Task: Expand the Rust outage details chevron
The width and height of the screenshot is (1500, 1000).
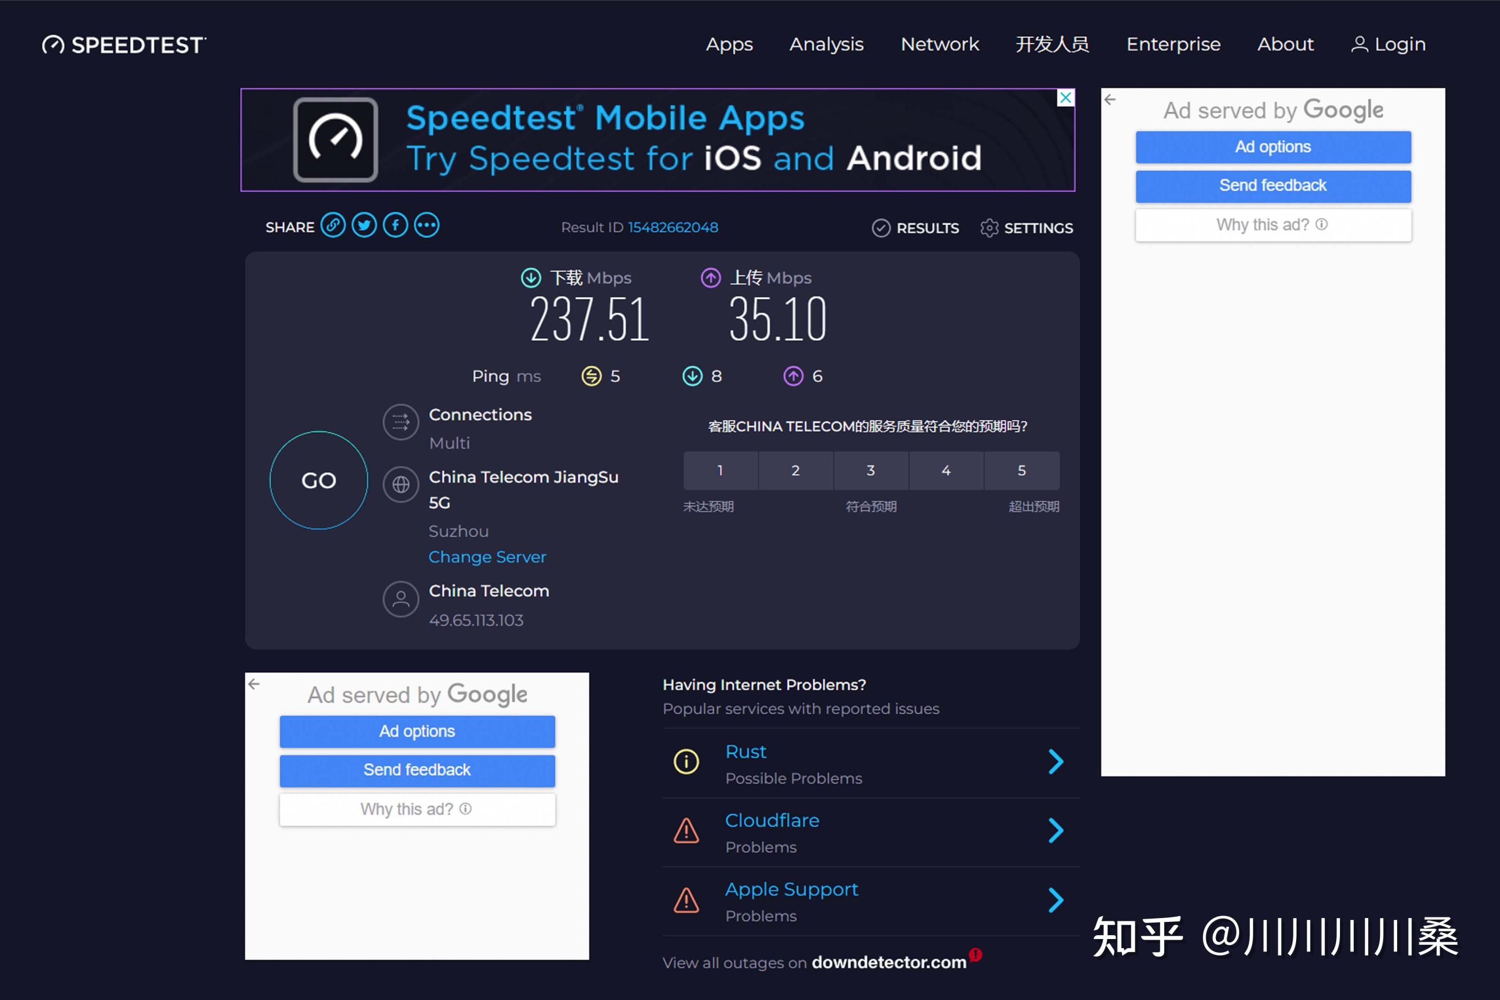Action: pyautogui.click(x=1056, y=761)
